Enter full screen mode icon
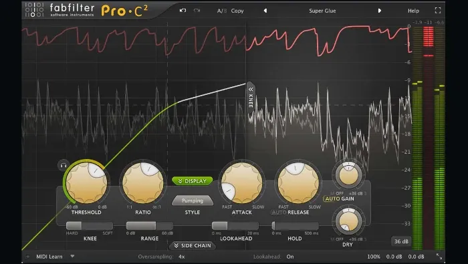The image size is (468, 264). coord(438,11)
